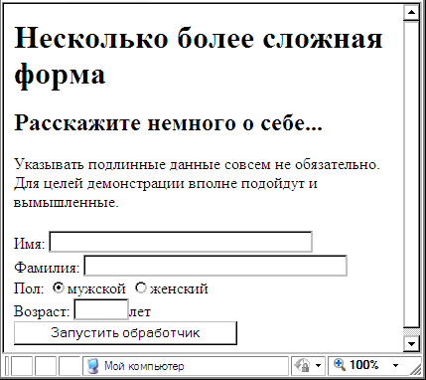Click the Запустить обработчик button
426x380 pixels.
point(125,333)
